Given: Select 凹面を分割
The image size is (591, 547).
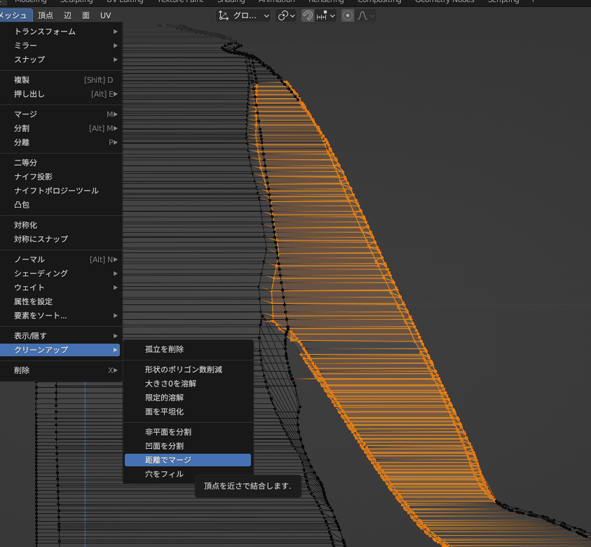Looking at the screenshot, I should click(x=188, y=446).
